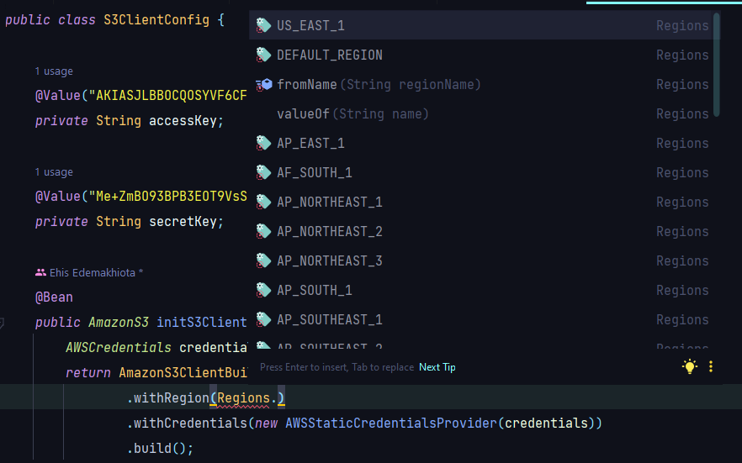742x463 pixels.
Task: Click the @Bean annotation
Action: pos(54,297)
